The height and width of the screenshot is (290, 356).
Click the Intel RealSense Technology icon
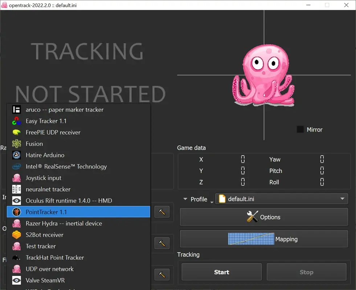[x=16, y=166]
